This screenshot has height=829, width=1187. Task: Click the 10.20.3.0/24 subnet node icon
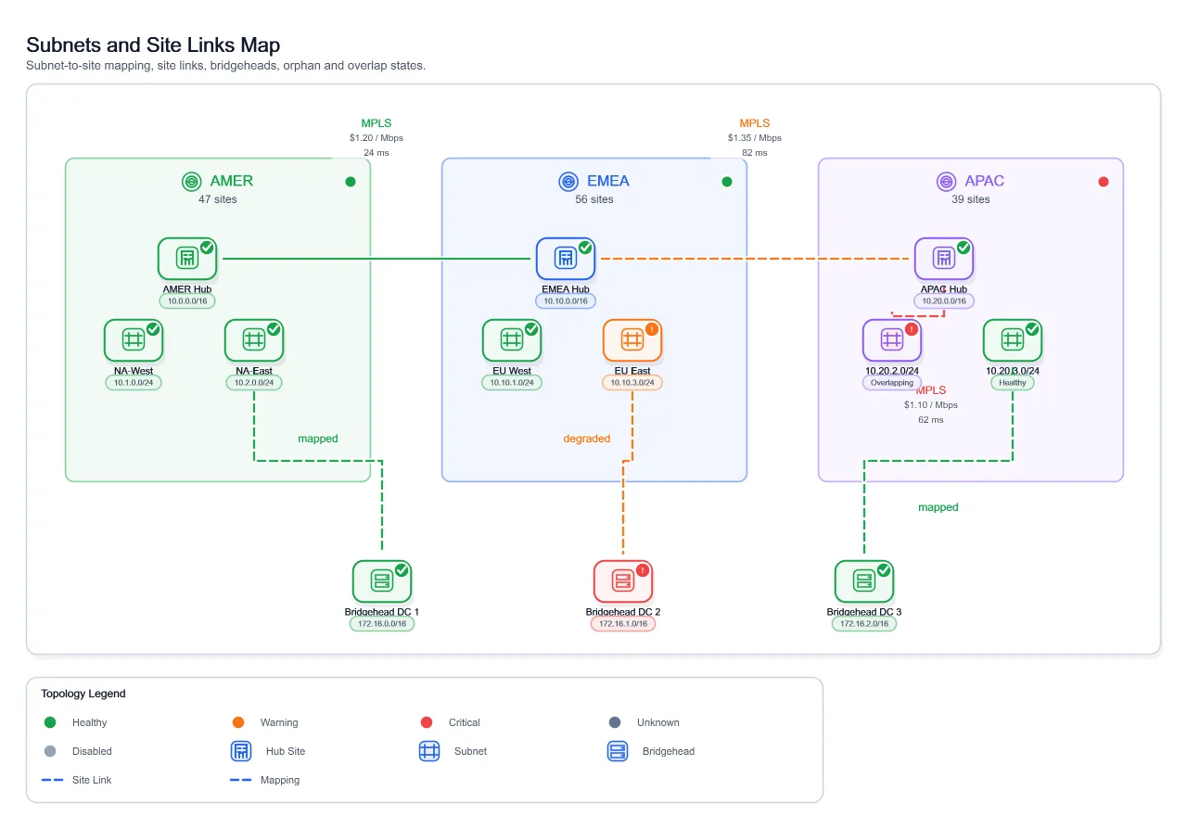[x=1013, y=340]
